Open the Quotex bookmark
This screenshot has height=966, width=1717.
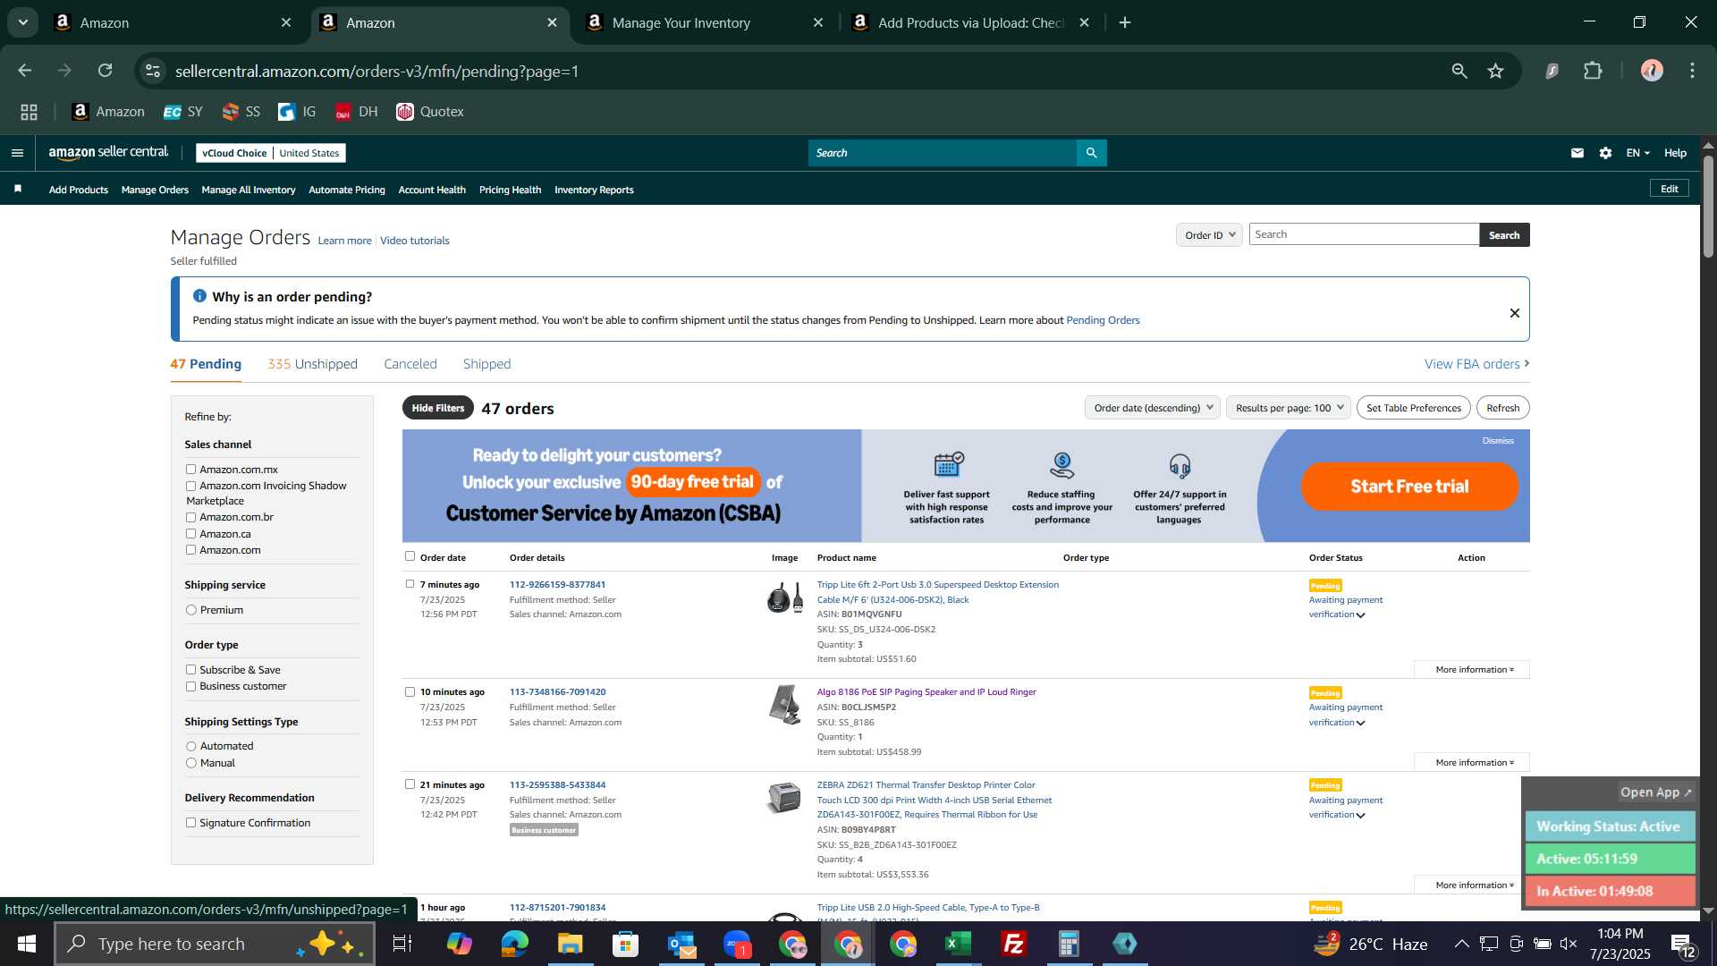[x=431, y=112]
